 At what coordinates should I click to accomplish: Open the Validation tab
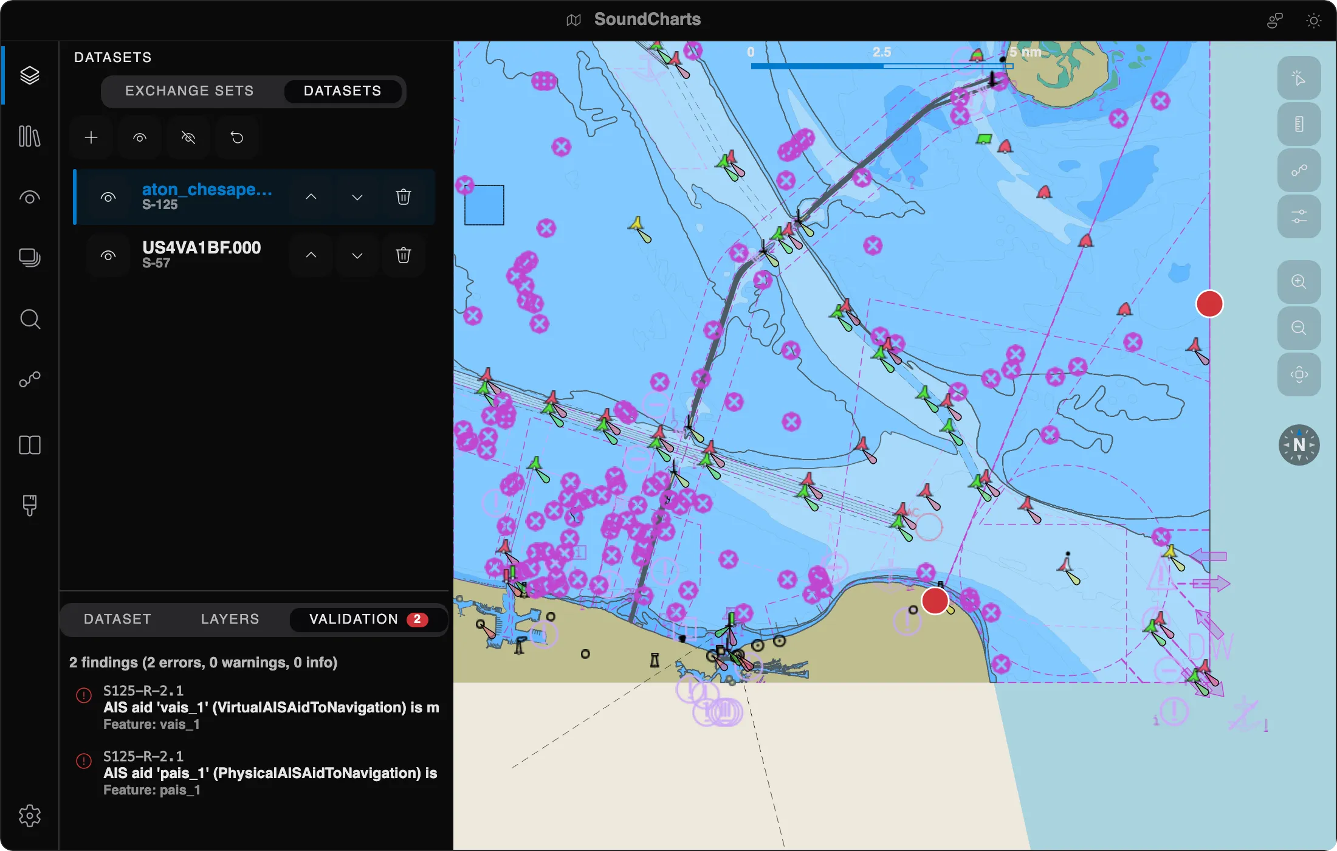tap(368, 619)
